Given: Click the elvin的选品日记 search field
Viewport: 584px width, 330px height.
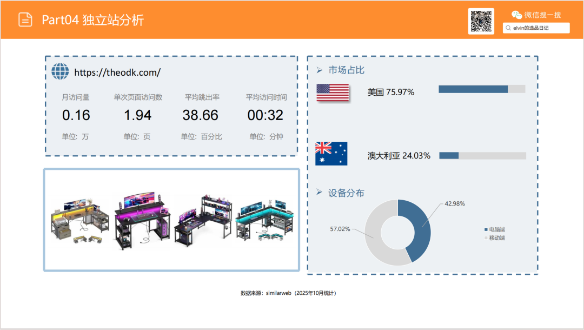Looking at the screenshot, I should pyautogui.click(x=538, y=28).
